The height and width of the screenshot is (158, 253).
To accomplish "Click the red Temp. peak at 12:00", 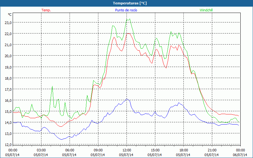I will 128,33.
